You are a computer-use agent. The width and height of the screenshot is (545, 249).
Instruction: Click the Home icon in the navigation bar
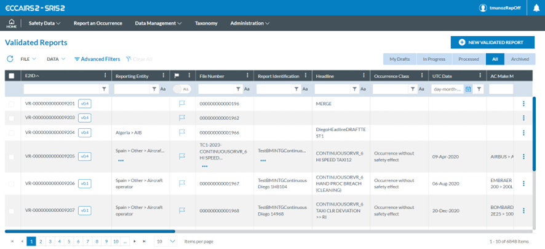click(x=11, y=23)
